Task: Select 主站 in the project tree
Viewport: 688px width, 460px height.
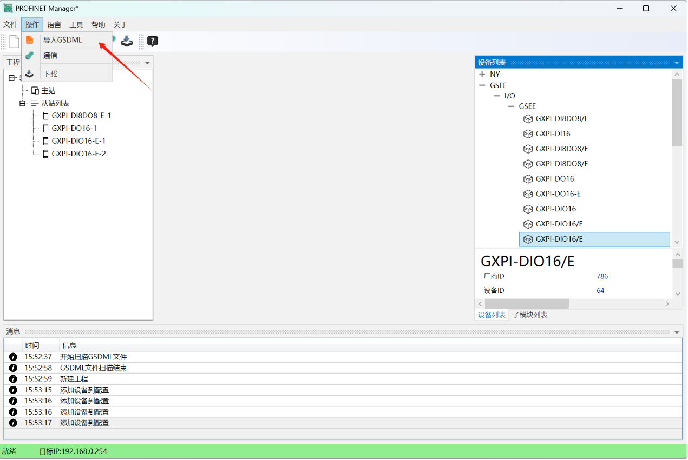Action: pos(48,90)
